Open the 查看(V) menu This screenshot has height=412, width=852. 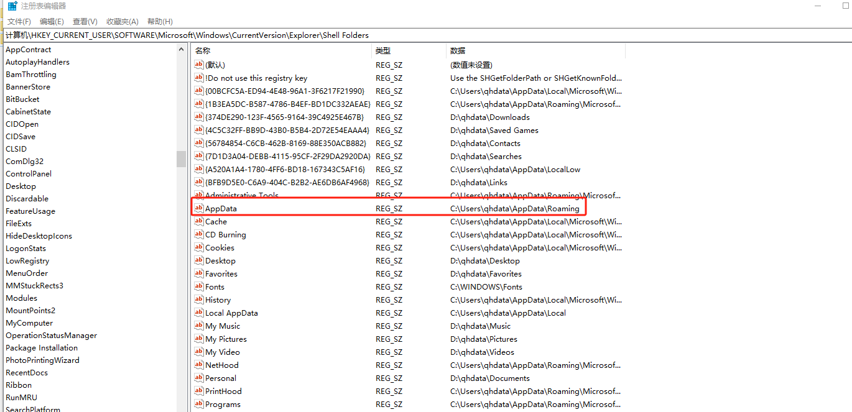(x=85, y=22)
